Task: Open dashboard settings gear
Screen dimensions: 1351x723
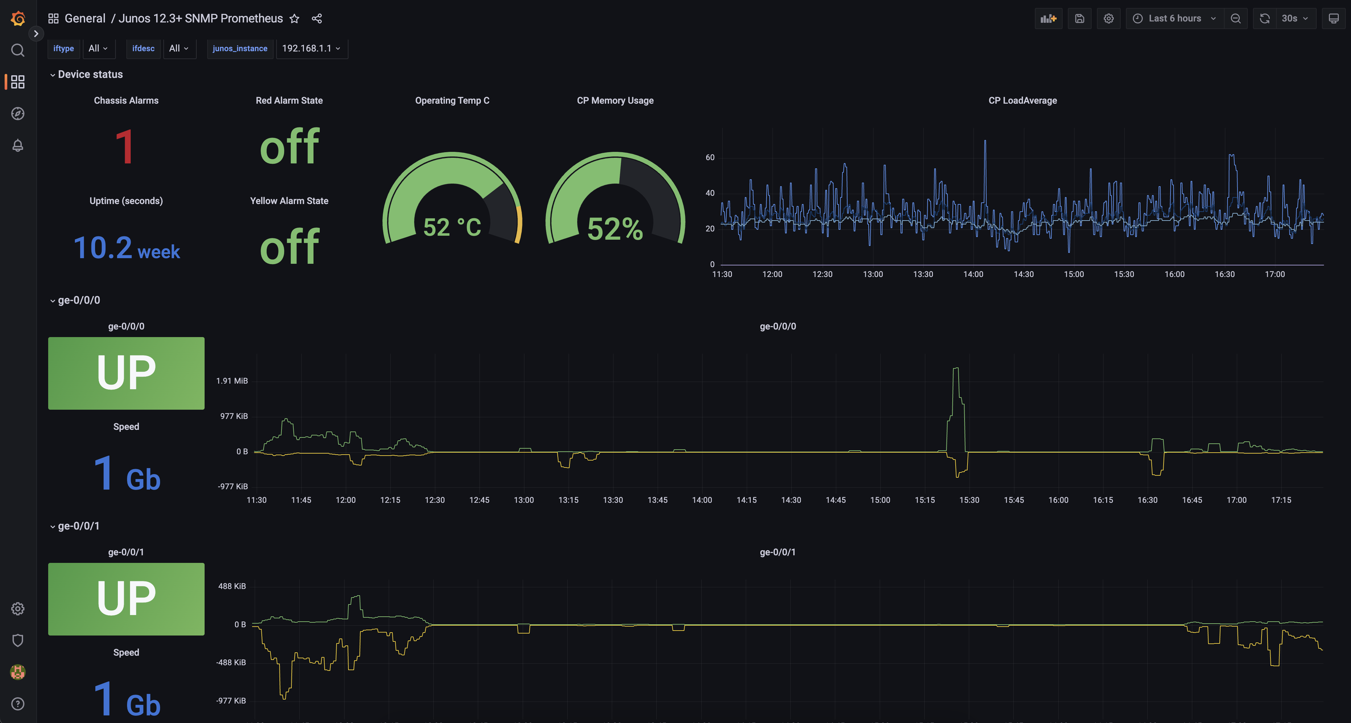Action: [1109, 18]
